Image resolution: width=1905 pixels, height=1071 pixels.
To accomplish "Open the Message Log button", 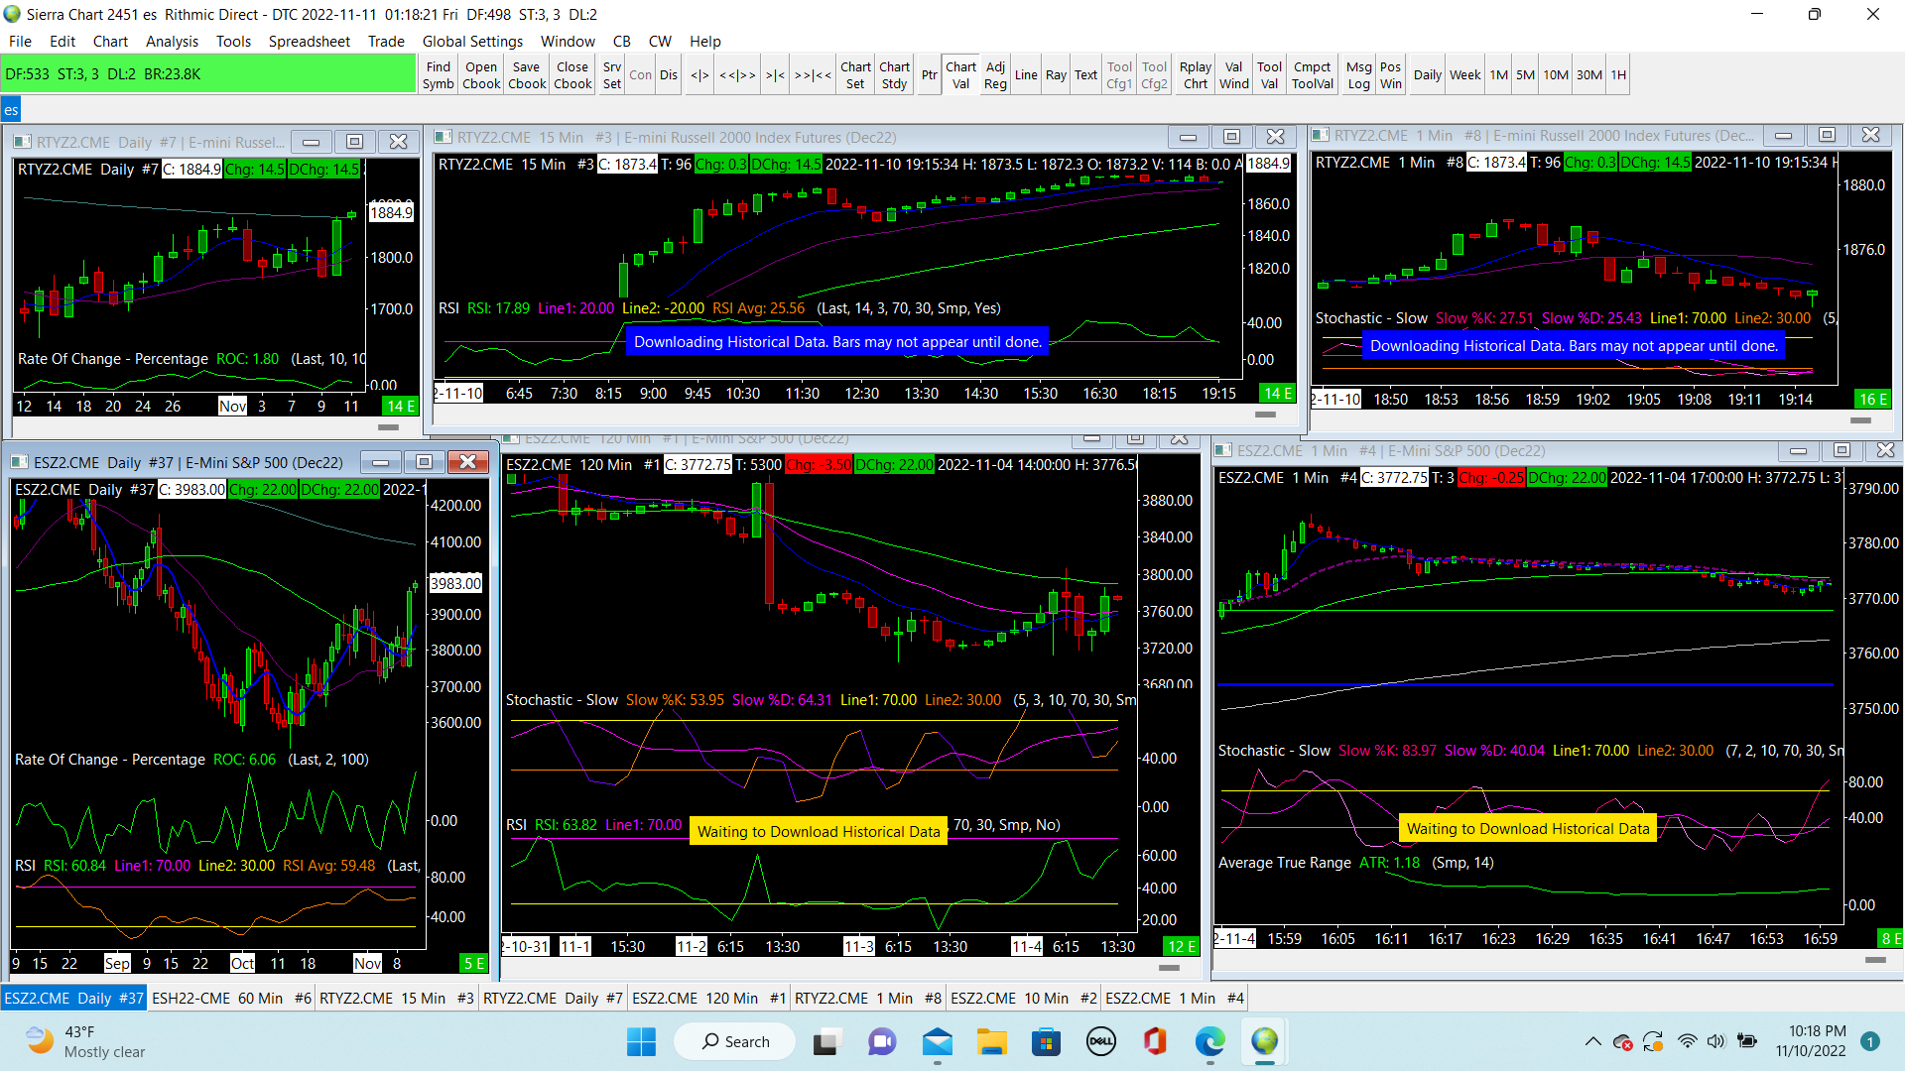I will pyautogui.click(x=1358, y=74).
